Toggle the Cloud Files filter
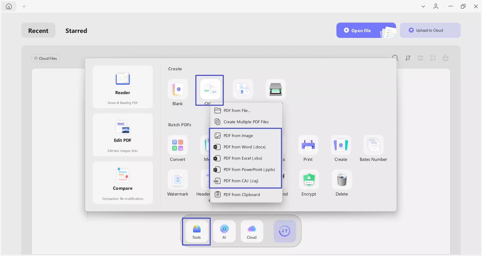Screen dimensions: 482x256 (x=45, y=58)
